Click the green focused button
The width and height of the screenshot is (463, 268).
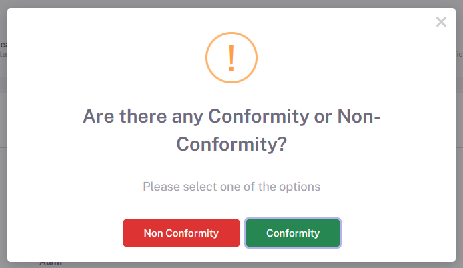coord(293,233)
